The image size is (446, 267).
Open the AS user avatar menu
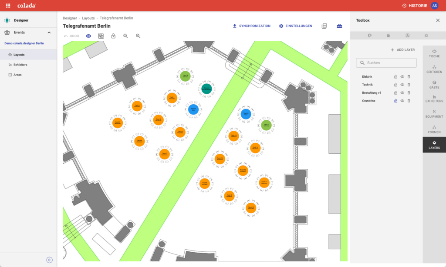point(434,6)
